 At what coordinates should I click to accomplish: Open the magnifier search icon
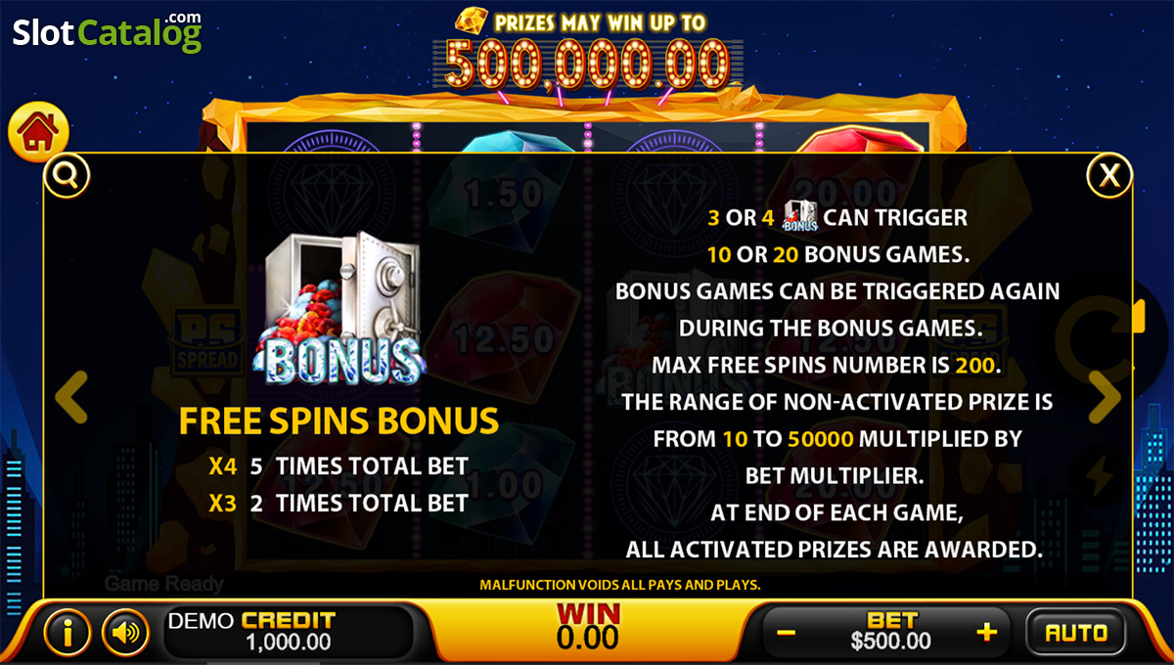pos(68,176)
